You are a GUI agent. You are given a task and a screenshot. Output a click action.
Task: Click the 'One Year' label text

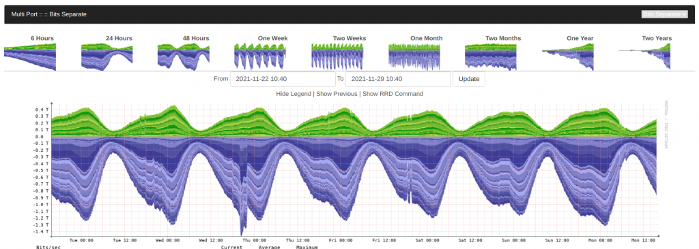click(580, 38)
